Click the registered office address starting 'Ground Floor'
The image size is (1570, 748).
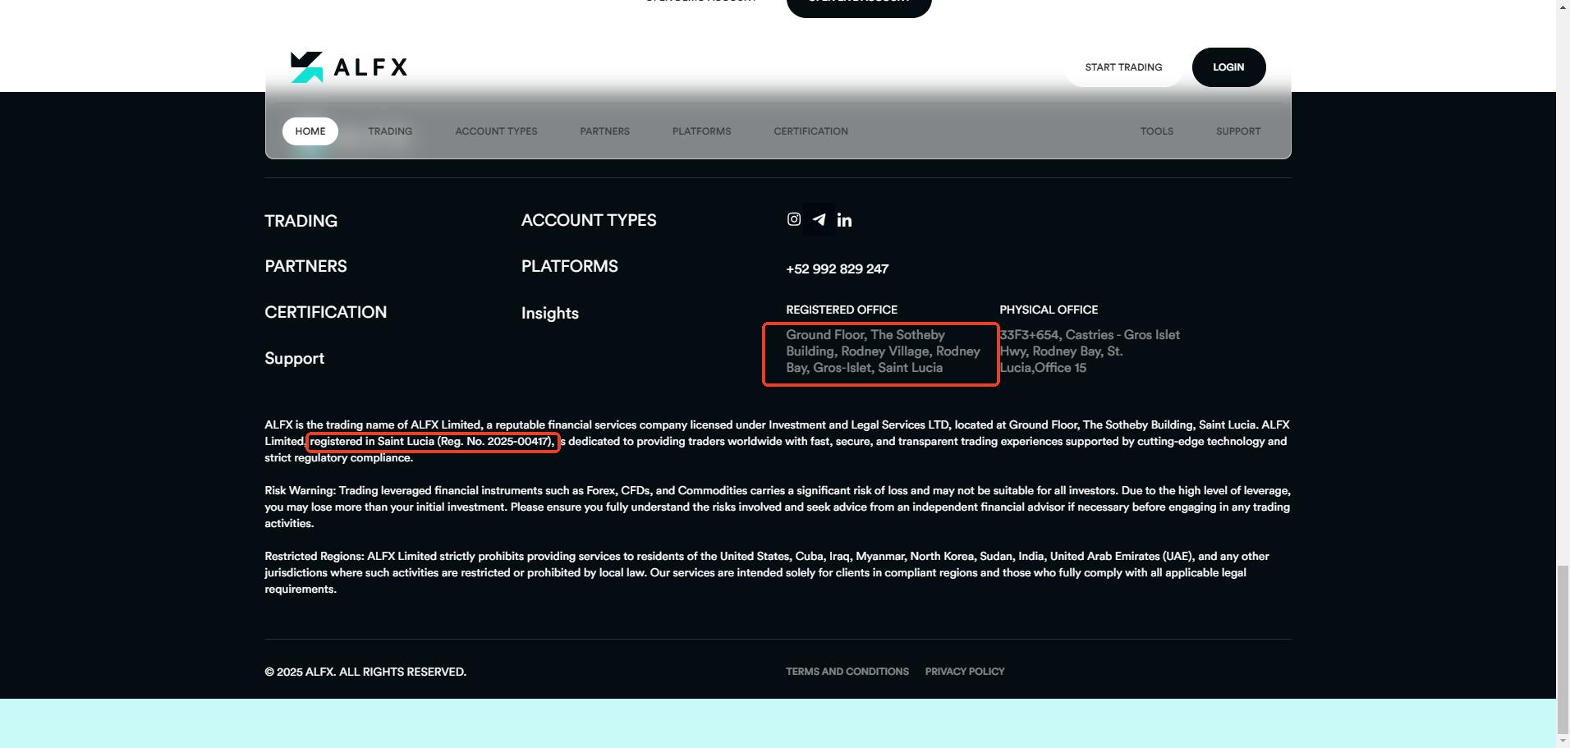coord(883,351)
